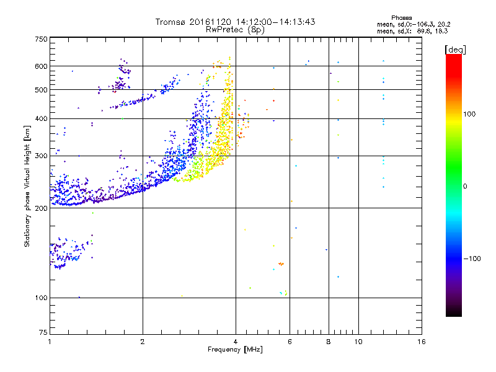The image size is (496, 372).
Task: Click the '[deg]' colorbar unit label
Action: point(455,50)
